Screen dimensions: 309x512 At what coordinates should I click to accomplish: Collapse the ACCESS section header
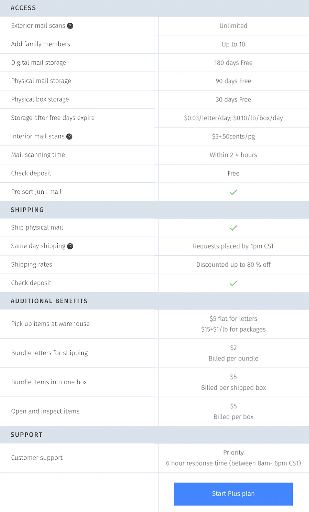coord(23,8)
